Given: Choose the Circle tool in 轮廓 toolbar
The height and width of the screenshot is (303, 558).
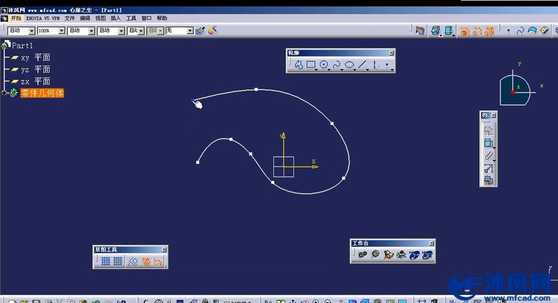Looking at the screenshot, I should (324, 65).
